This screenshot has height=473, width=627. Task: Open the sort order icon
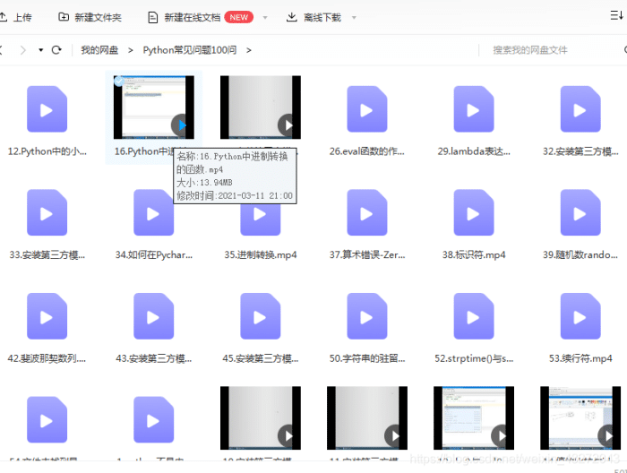pyautogui.click(x=616, y=15)
